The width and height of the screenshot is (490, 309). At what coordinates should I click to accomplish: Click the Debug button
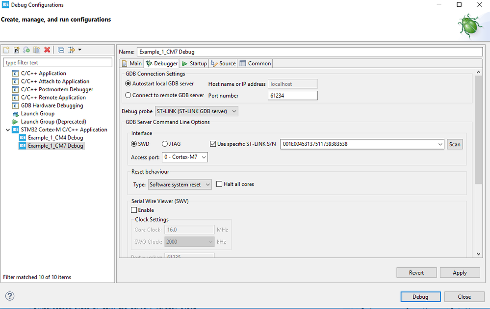pos(420,297)
